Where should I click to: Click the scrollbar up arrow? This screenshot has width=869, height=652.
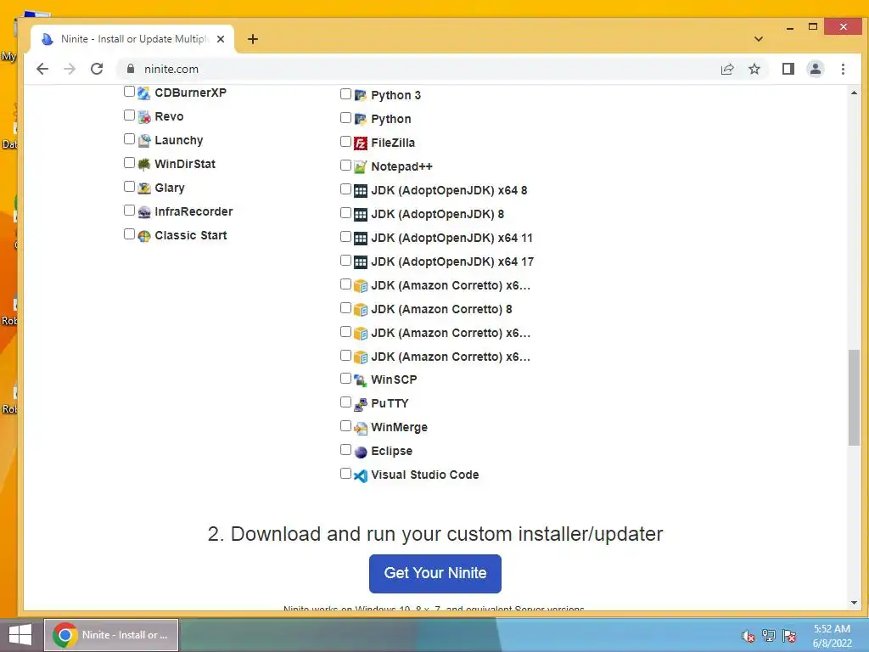click(x=854, y=93)
